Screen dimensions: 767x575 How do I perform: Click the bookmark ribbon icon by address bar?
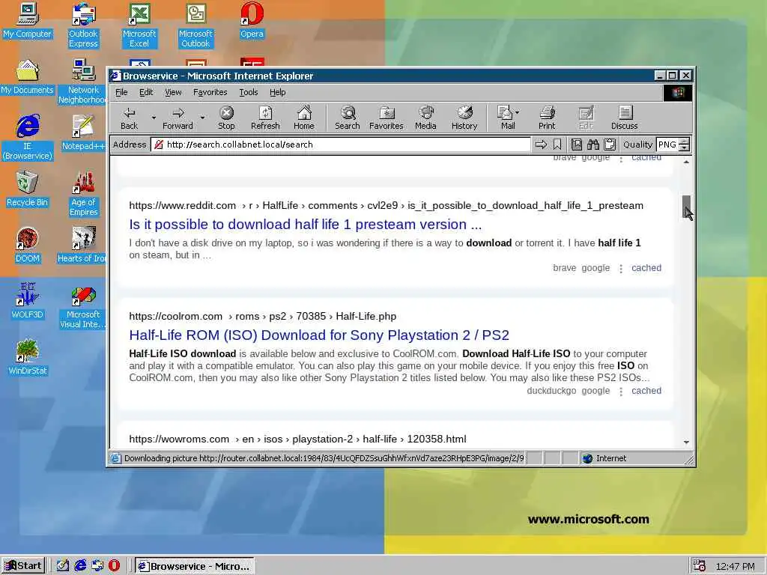click(557, 144)
